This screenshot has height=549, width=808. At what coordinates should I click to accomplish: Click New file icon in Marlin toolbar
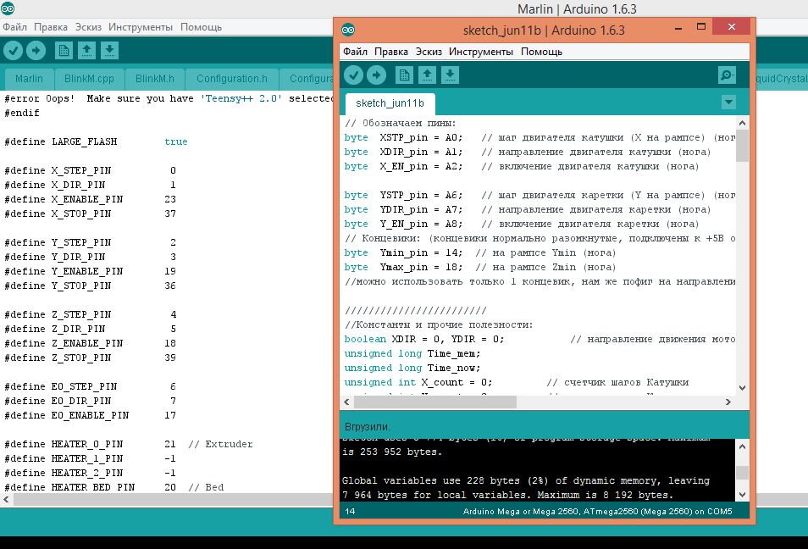click(64, 51)
